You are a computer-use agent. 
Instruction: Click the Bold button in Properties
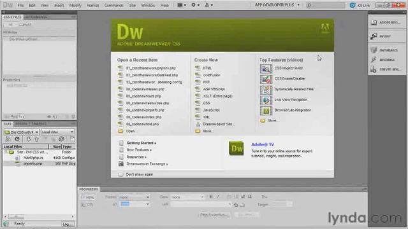coord(211,197)
